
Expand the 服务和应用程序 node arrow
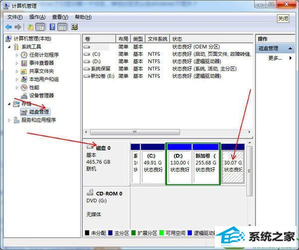9,120
